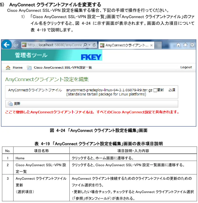
Task: Go to the Home link
Action: tap(17, 67)
